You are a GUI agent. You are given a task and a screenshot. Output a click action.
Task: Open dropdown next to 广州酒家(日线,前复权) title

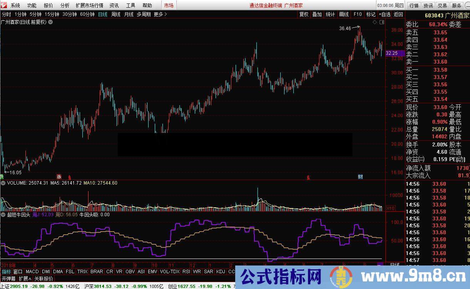click(x=50, y=22)
